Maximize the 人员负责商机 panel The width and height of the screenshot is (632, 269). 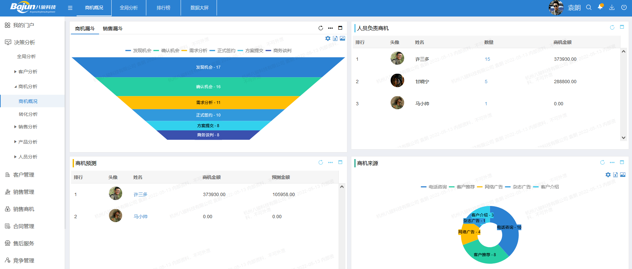click(622, 27)
